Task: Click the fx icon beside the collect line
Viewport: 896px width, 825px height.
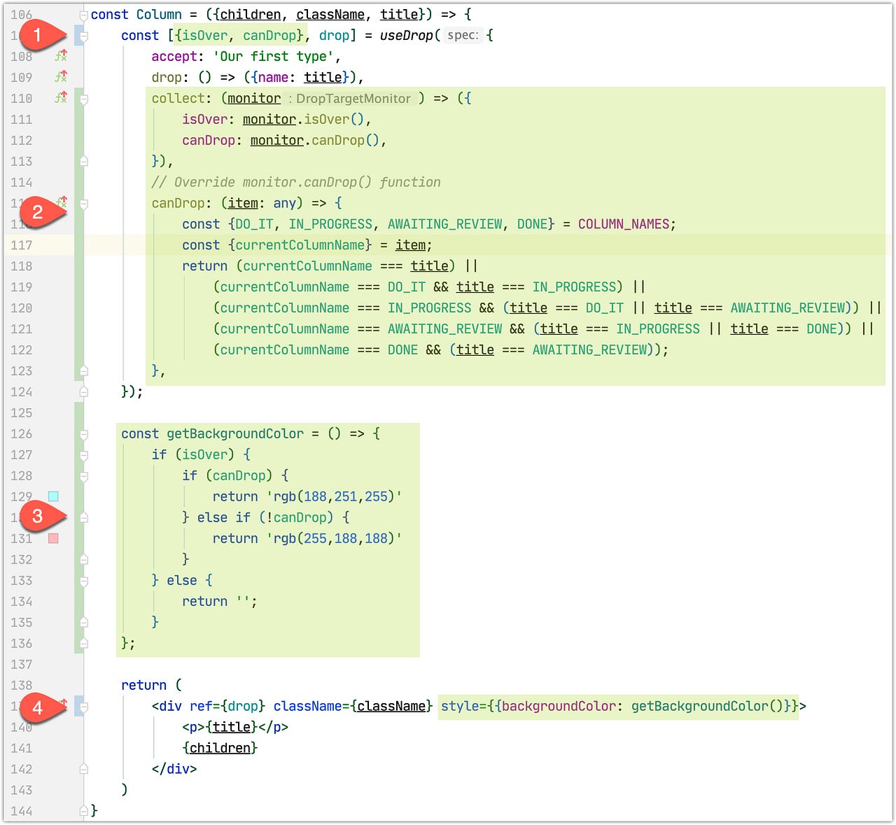Action: [60, 98]
